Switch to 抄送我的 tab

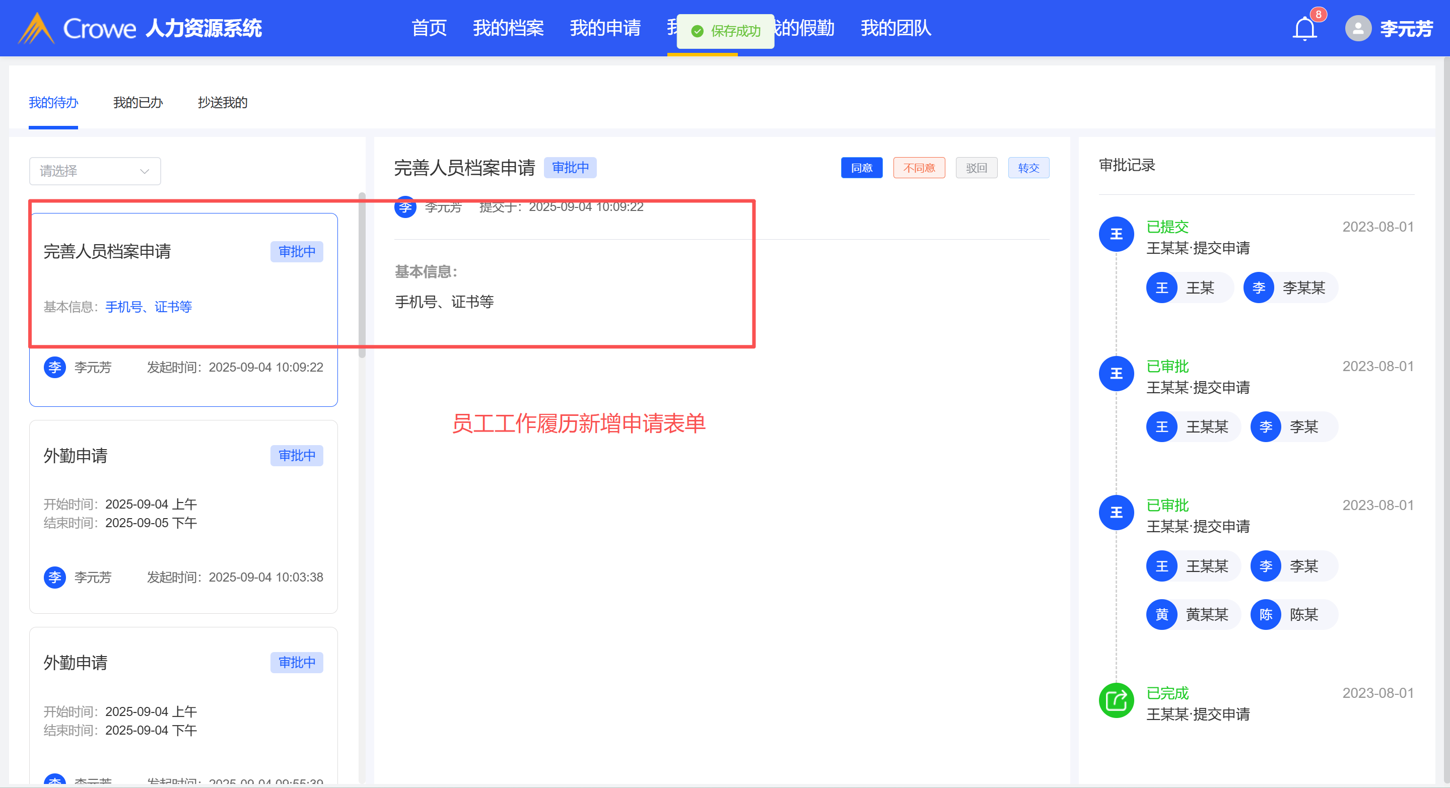pyautogui.click(x=222, y=102)
